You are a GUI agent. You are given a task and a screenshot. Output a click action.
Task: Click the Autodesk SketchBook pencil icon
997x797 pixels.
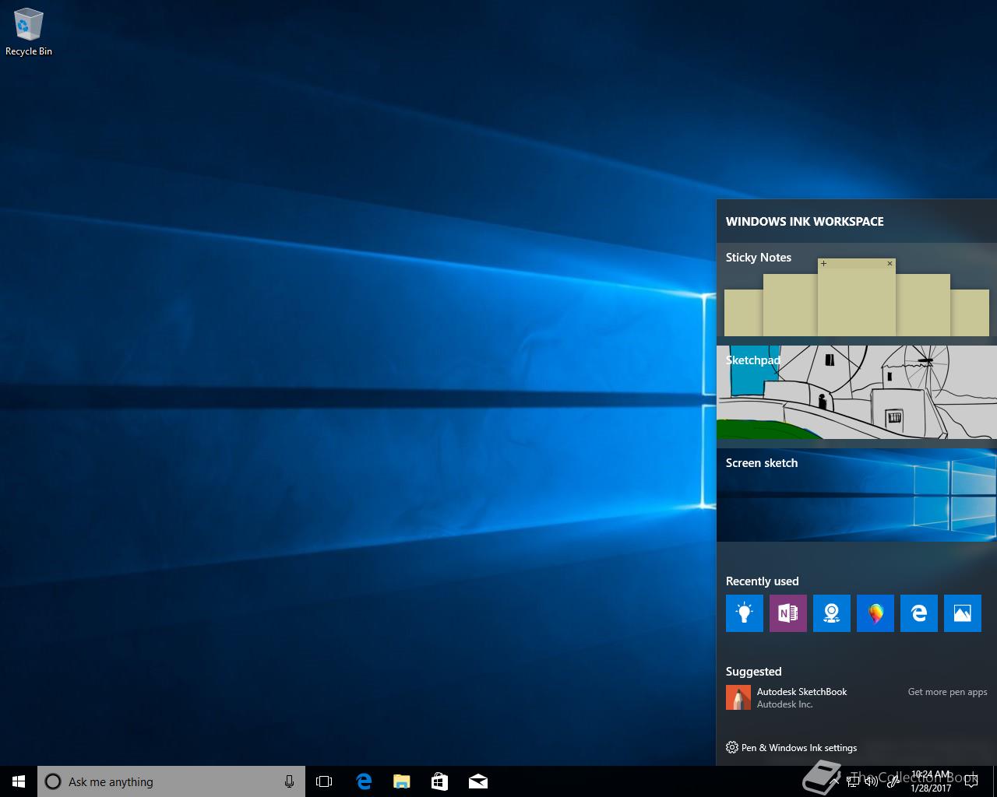738,697
